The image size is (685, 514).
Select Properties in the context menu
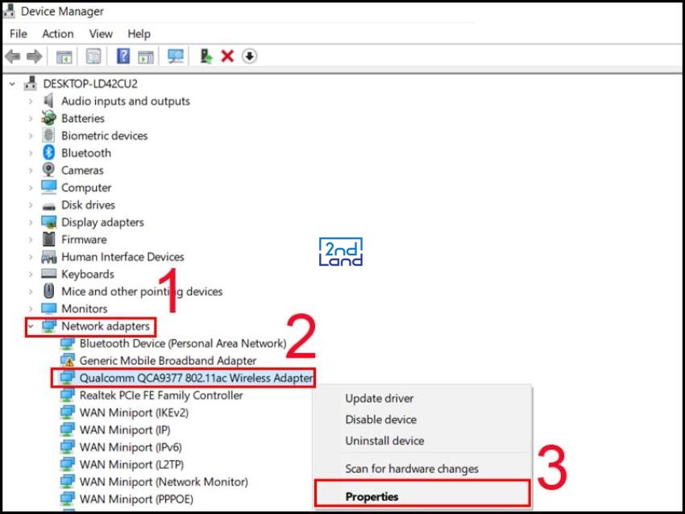[372, 496]
